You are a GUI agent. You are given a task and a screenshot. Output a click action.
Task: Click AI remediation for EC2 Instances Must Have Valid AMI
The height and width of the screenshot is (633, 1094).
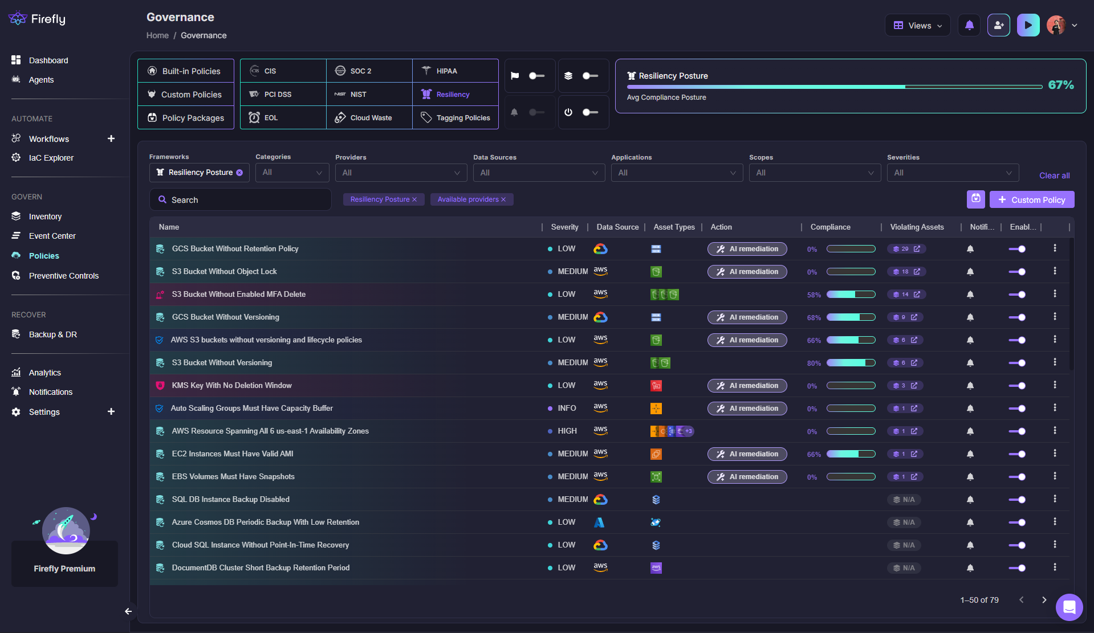[747, 454]
